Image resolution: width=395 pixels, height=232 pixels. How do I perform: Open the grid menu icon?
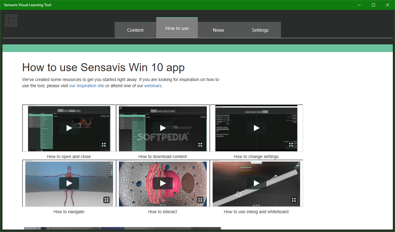[x=11, y=21]
